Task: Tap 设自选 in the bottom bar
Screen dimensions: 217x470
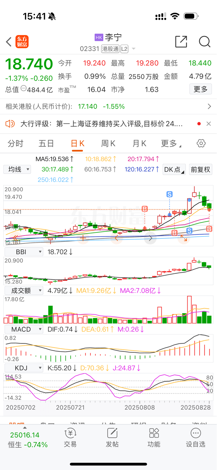Action: (x=196, y=438)
